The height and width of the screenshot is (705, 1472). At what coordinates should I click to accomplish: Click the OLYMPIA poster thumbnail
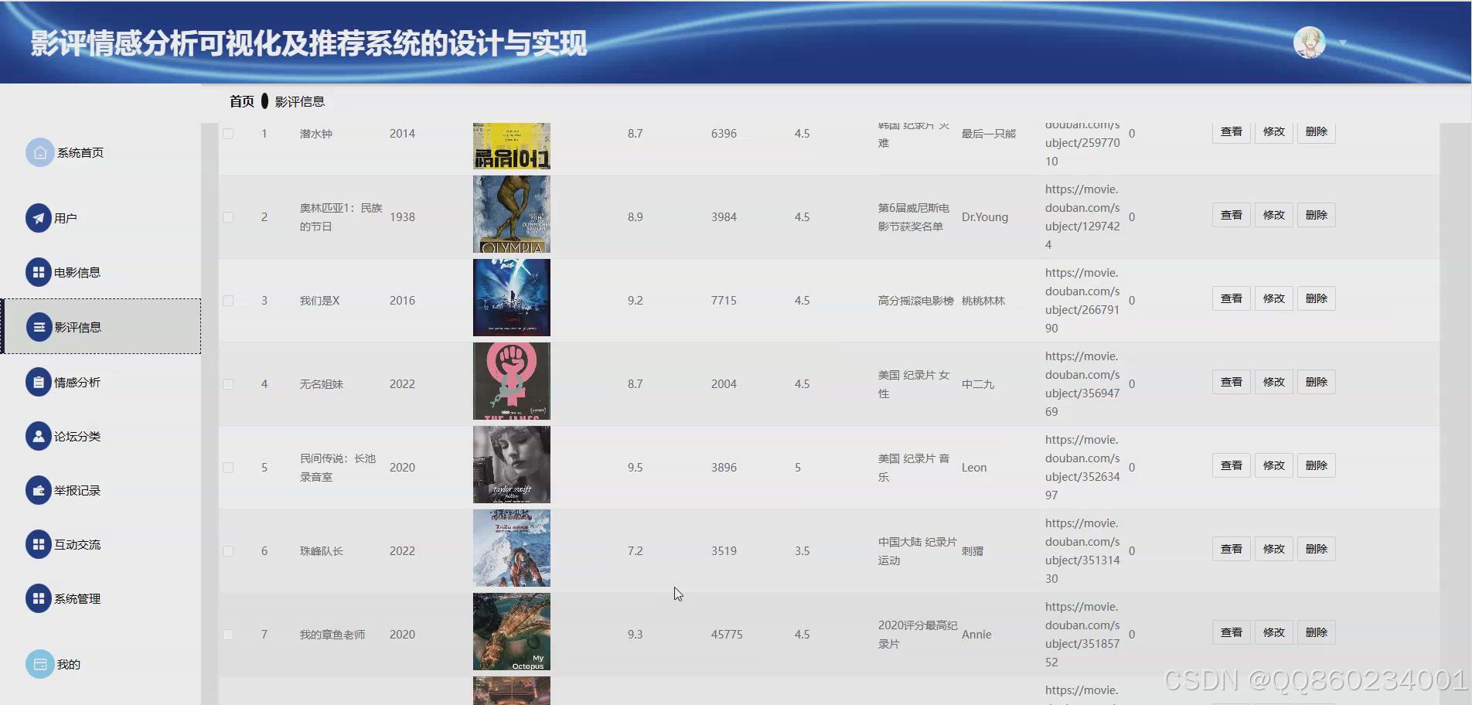pyautogui.click(x=512, y=214)
